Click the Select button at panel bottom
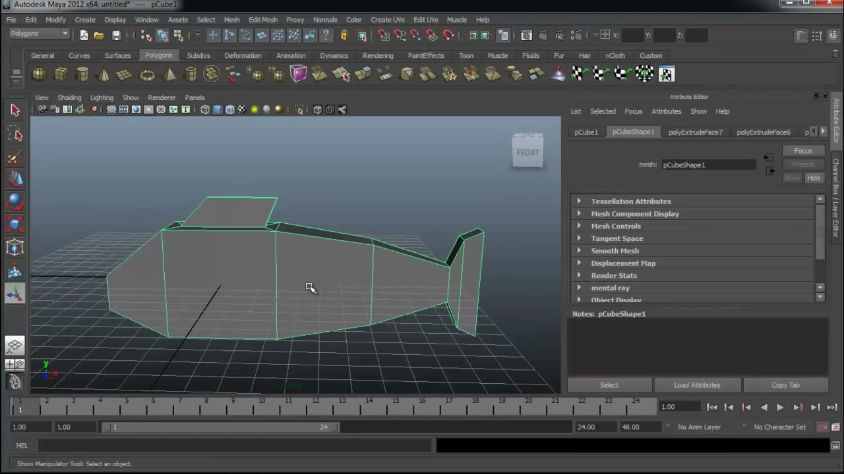The width and height of the screenshot is (844, 474). point(609,385)
